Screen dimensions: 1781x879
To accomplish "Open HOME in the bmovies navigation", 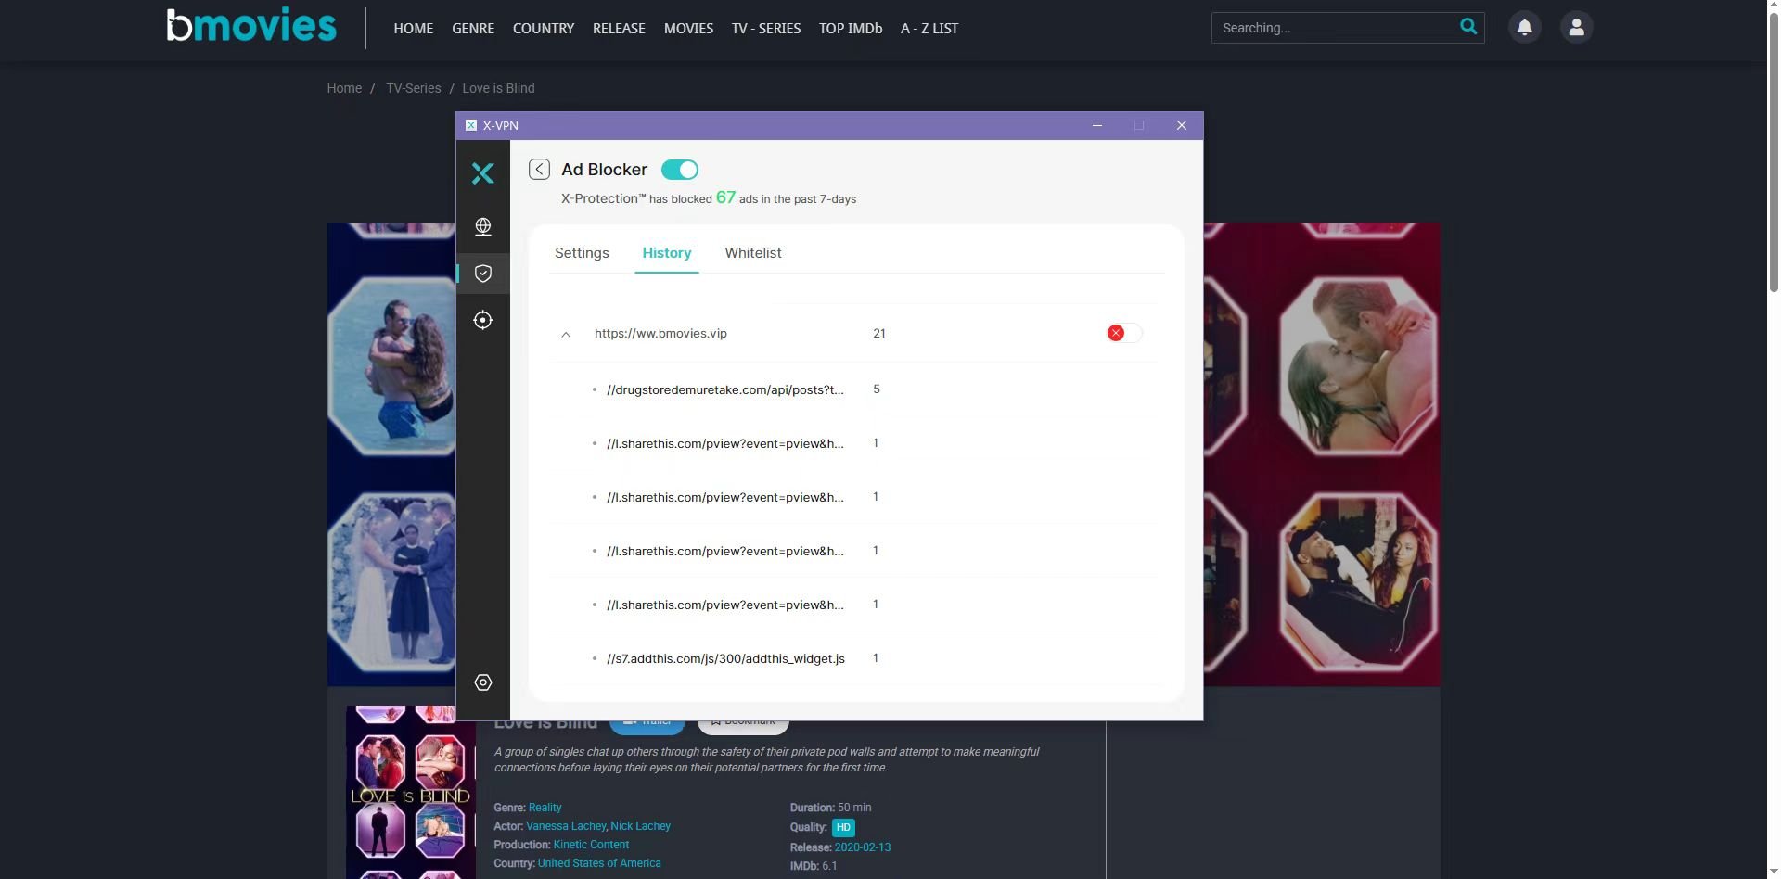I will [x=413, y=29].
